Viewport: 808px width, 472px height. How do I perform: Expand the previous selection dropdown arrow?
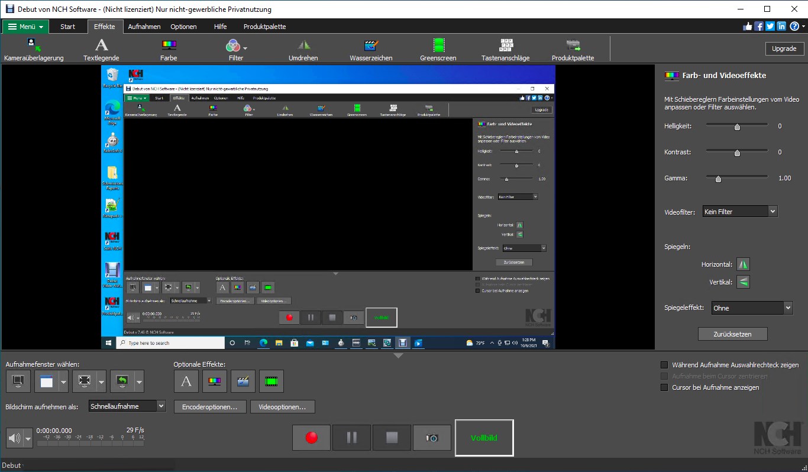(139, 382)
